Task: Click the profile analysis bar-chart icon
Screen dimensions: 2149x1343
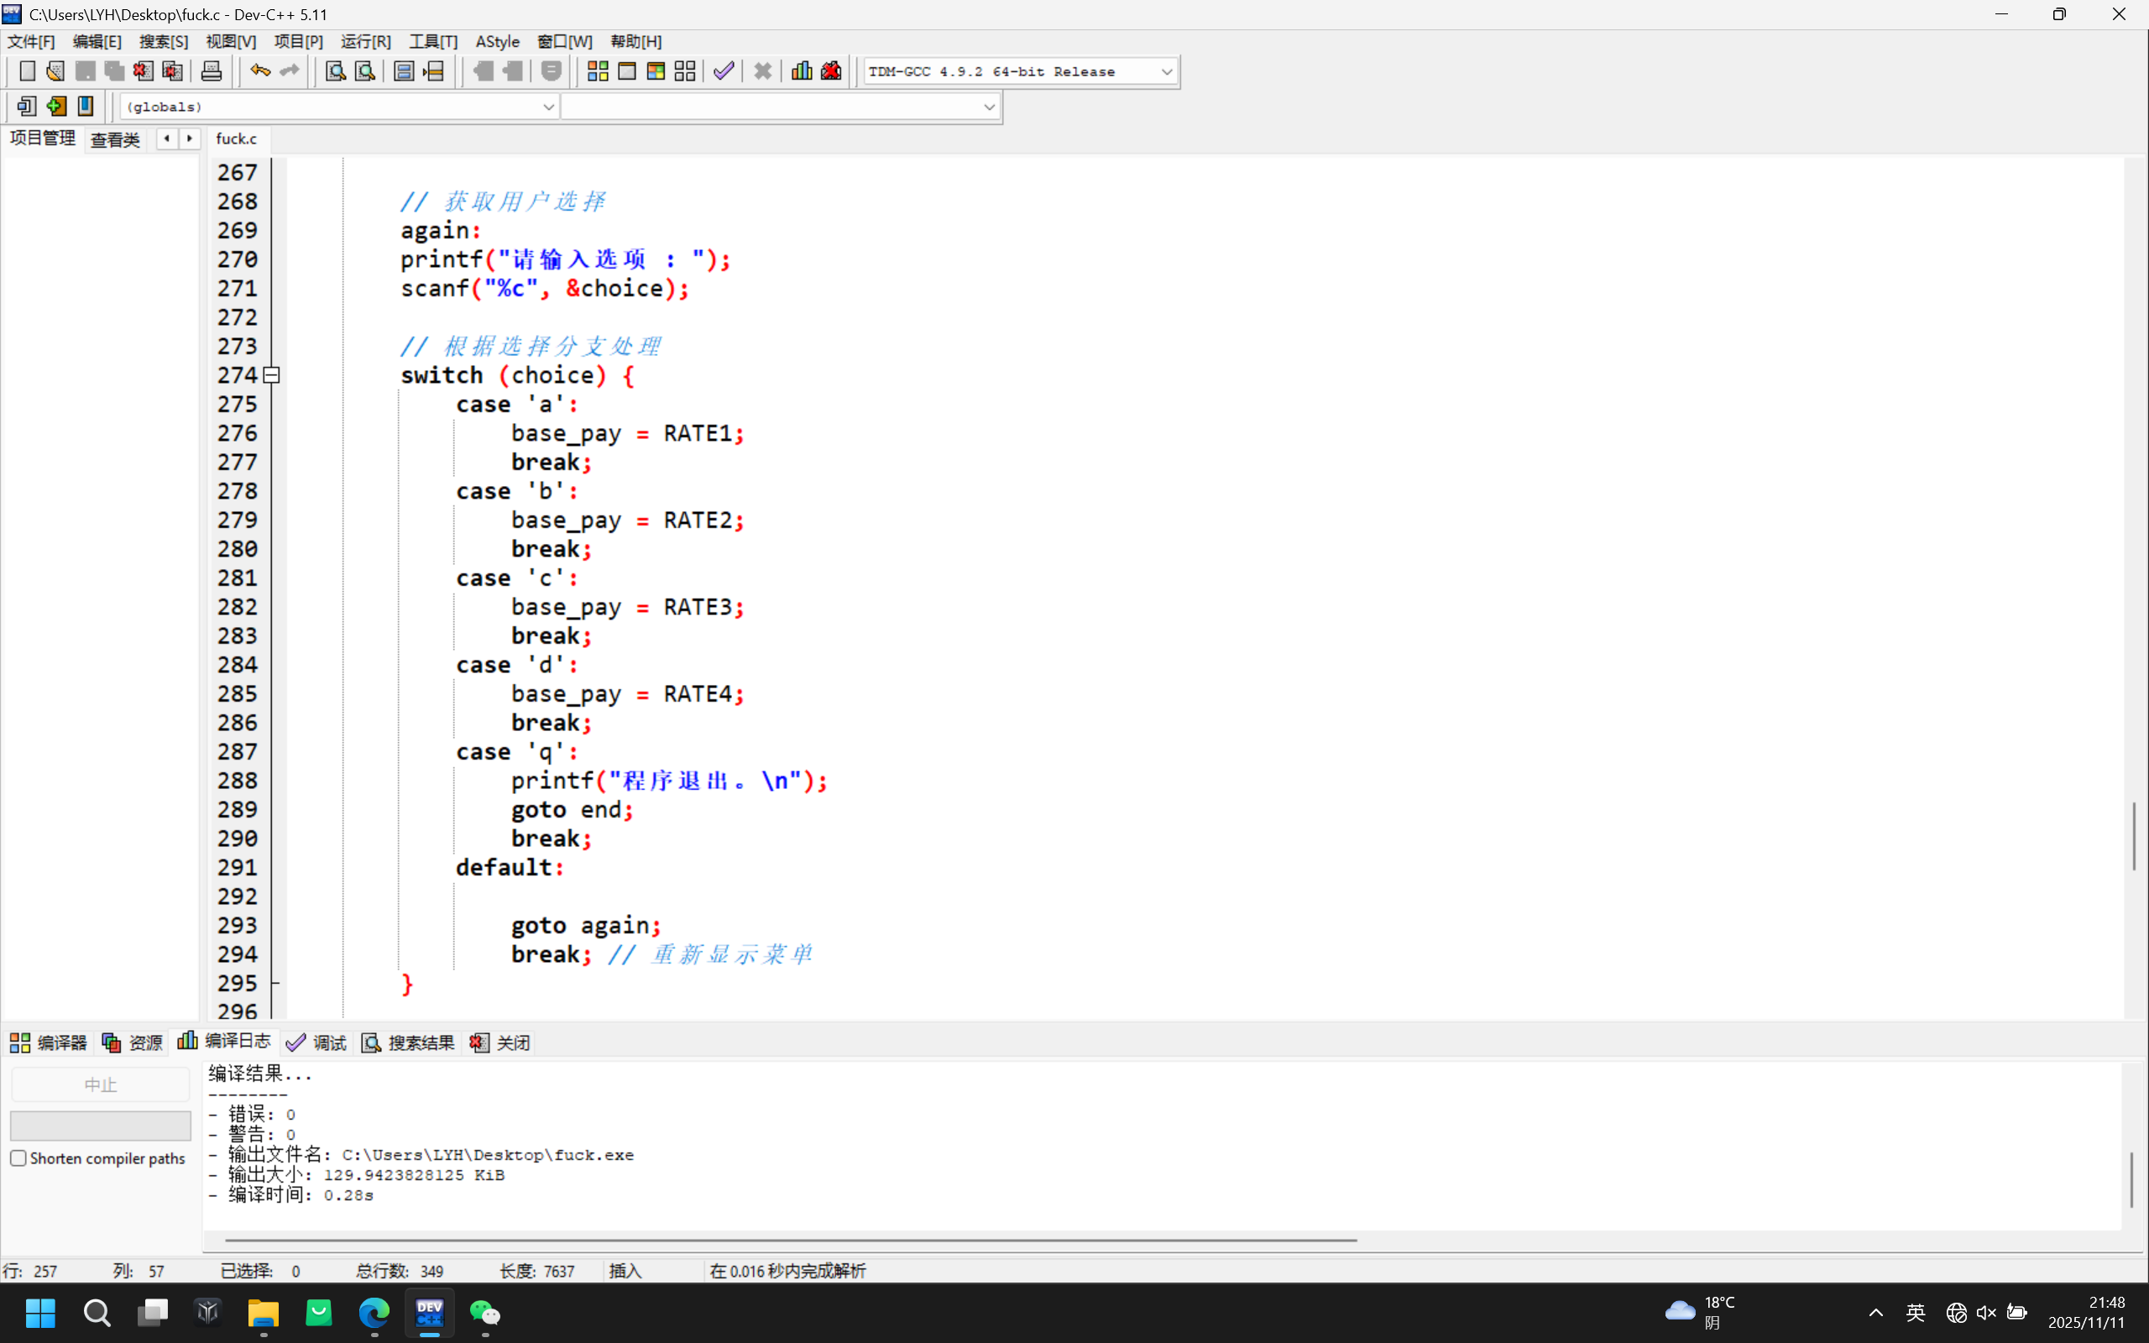Action: (x=801, y=71)
